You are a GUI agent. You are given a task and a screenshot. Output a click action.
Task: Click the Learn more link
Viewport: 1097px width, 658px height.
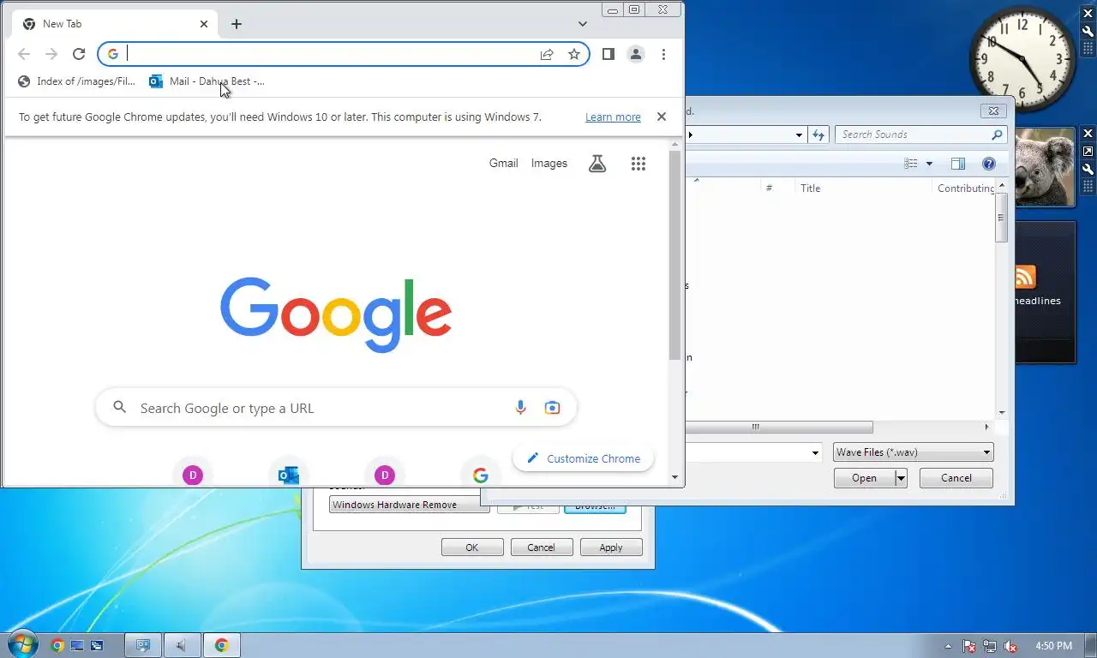point(613,117)
